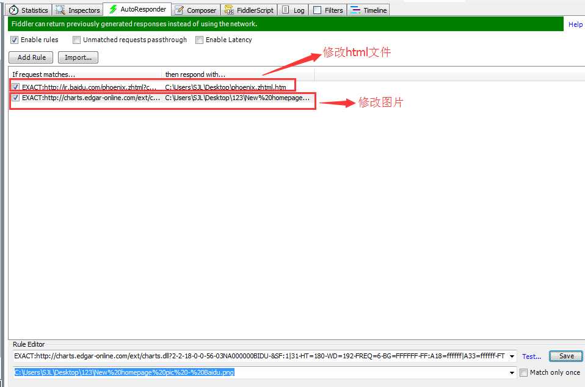
Task: Select the charts.edgar-online.com rule row
Action: click(x=162, y=98)
